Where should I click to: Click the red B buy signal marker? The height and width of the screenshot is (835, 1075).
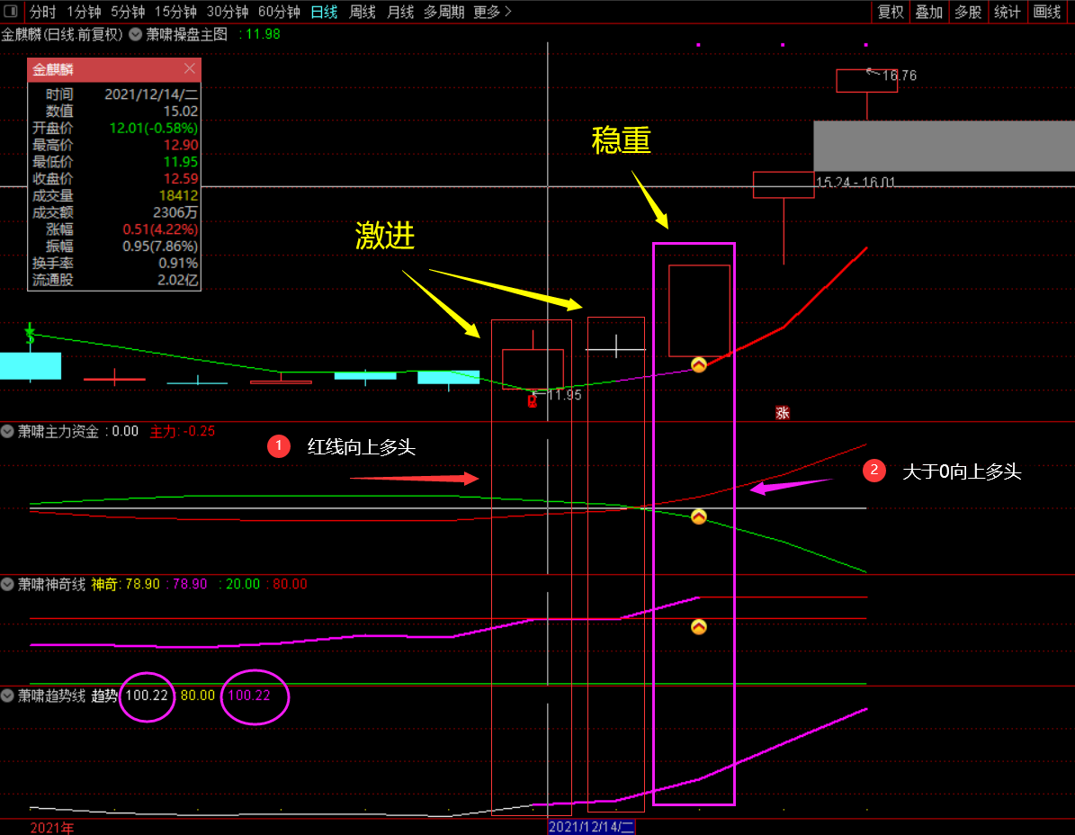(532, 401)
